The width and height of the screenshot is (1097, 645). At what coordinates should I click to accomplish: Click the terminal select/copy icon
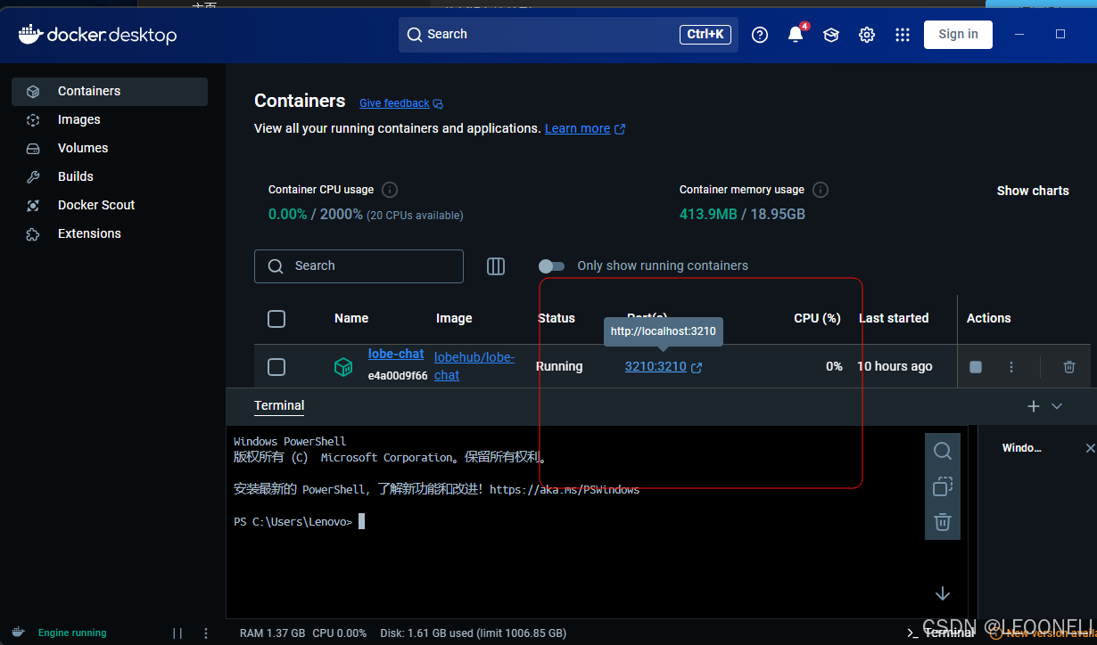pos(943,486)
